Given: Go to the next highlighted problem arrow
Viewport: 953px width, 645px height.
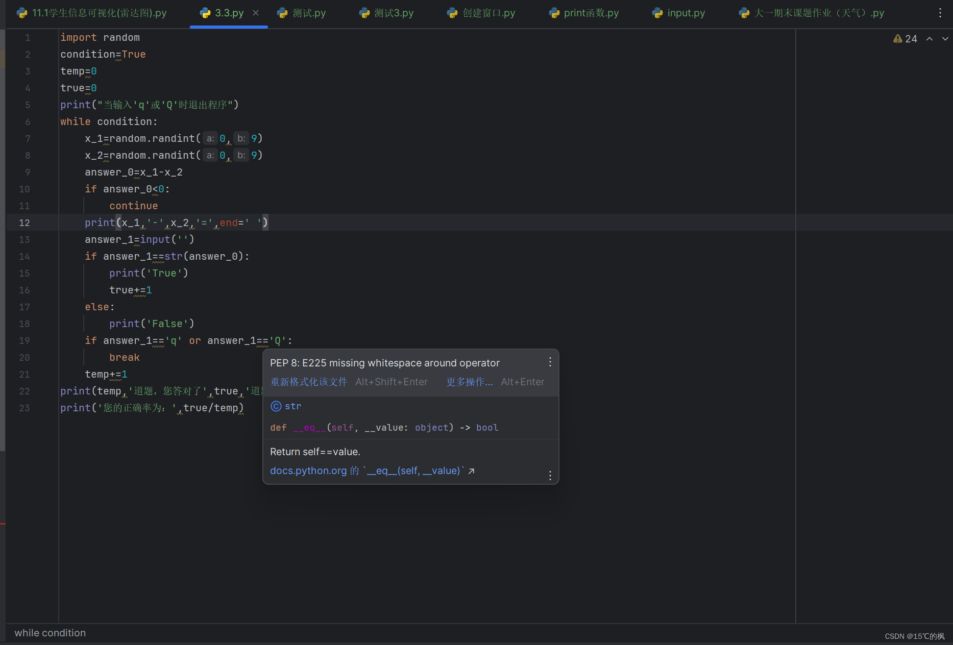Looking at the screenshot, I should [x=945, y=39].
